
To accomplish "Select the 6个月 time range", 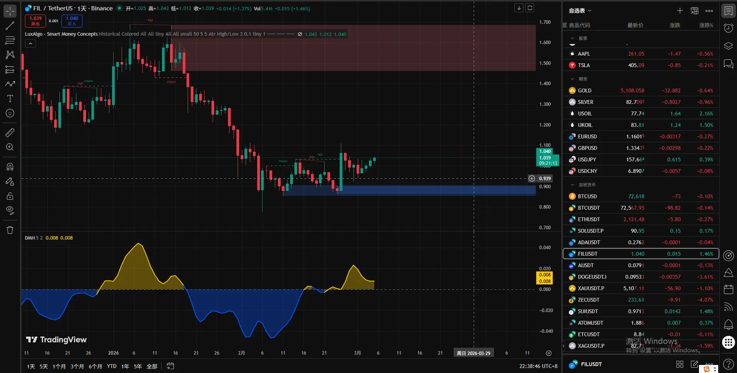I will (x=95, y=366).
